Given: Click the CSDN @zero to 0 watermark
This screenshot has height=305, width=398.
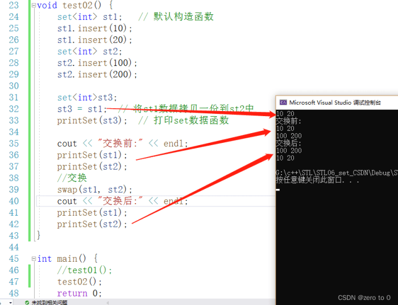Looking at the screenshot, I should tap(364, 298).
